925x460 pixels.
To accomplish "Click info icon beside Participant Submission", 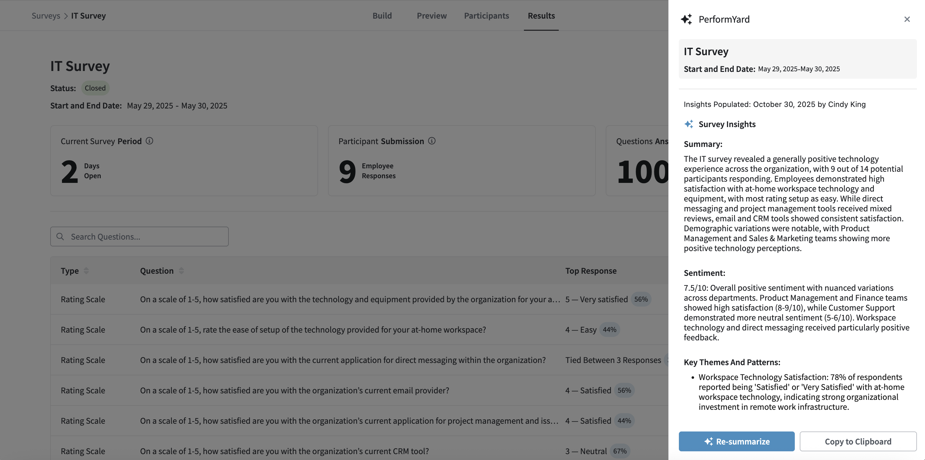I will click(432, 141).
